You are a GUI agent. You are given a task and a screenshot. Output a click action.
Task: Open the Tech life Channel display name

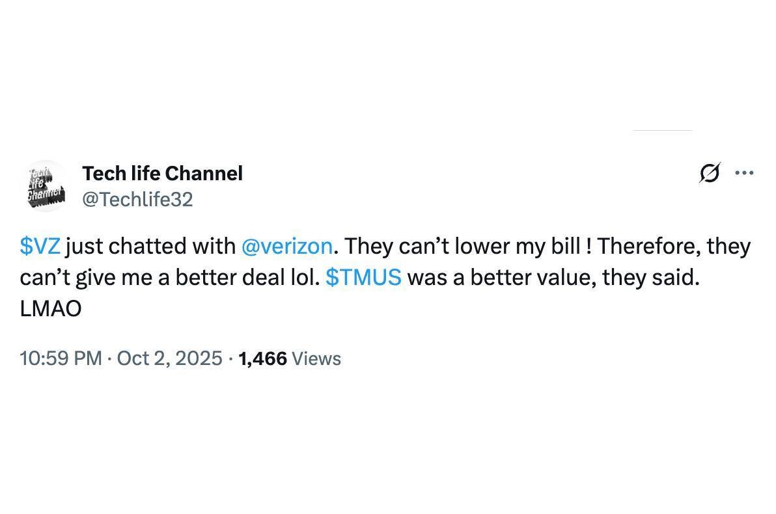162,173
